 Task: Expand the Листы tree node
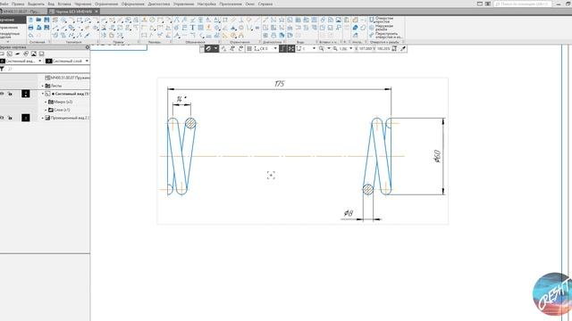coord(43,86)
